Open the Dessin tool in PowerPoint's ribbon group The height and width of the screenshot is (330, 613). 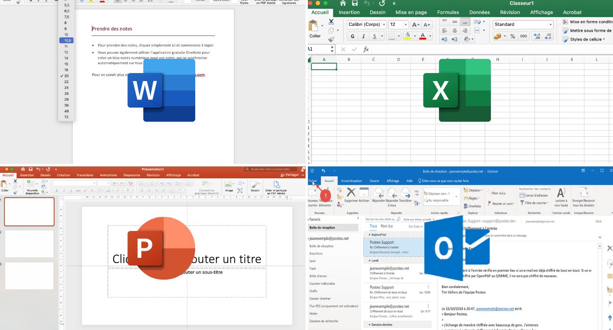255,187
